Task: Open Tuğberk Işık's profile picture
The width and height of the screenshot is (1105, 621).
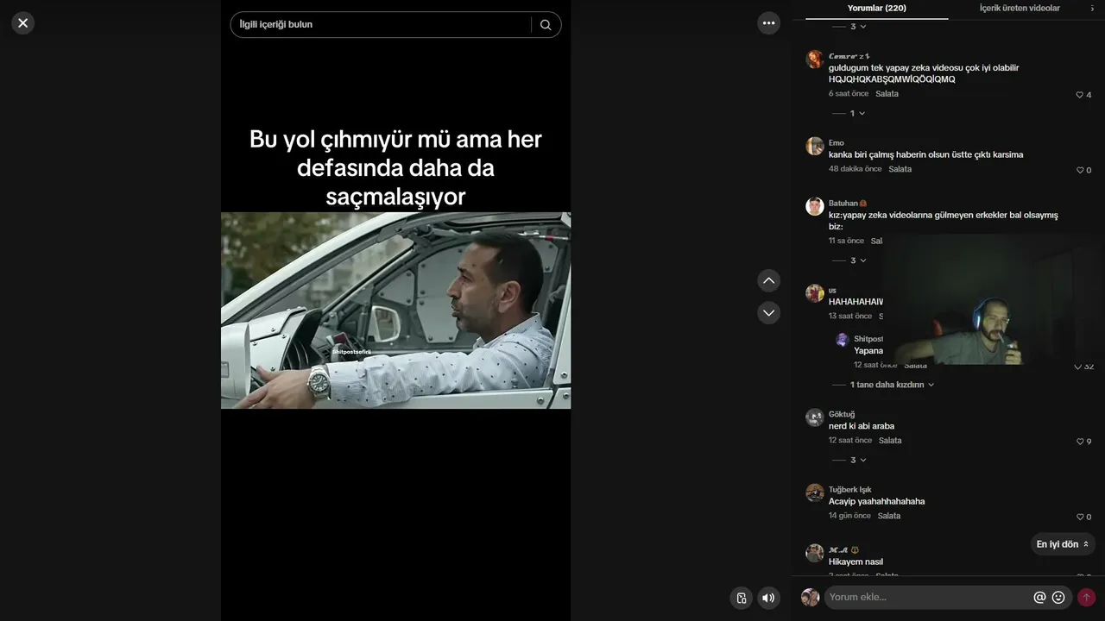Action: [x=815, y=492]
